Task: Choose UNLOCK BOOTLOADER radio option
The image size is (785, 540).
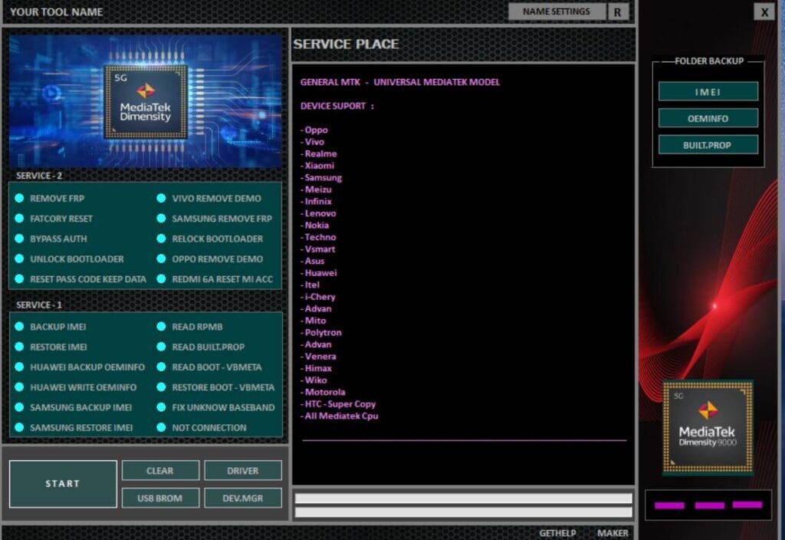Action: 20,259
